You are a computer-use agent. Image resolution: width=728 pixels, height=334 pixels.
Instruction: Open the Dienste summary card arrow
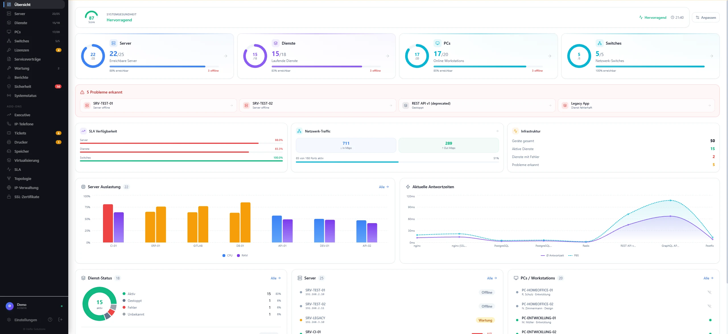click(387, 56)
